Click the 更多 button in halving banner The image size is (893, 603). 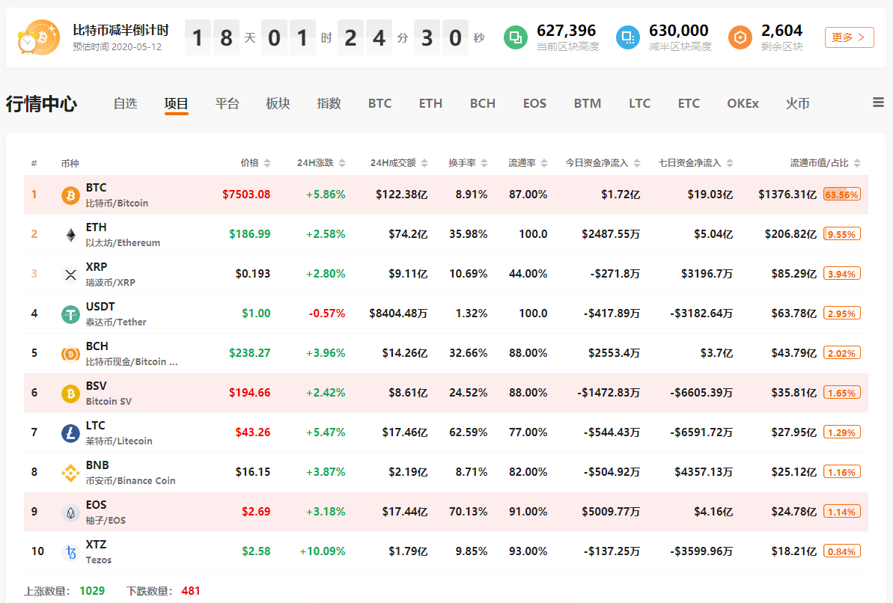click(x=849, y=37)
